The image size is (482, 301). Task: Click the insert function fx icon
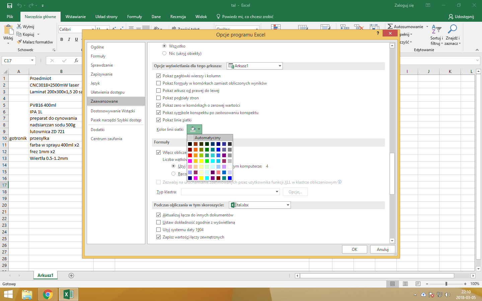76,61
